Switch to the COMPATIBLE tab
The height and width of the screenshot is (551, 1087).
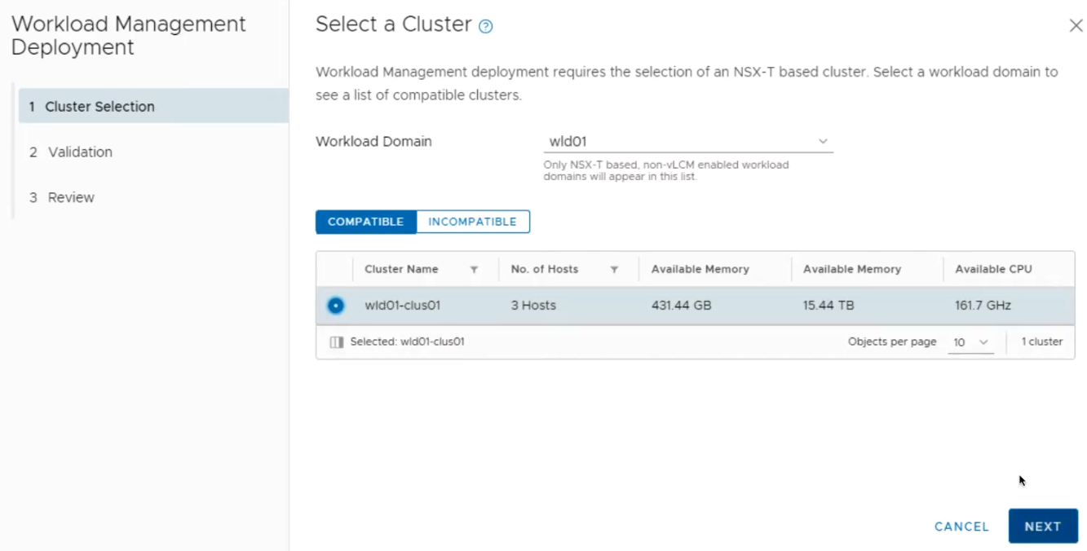(365, 221)
